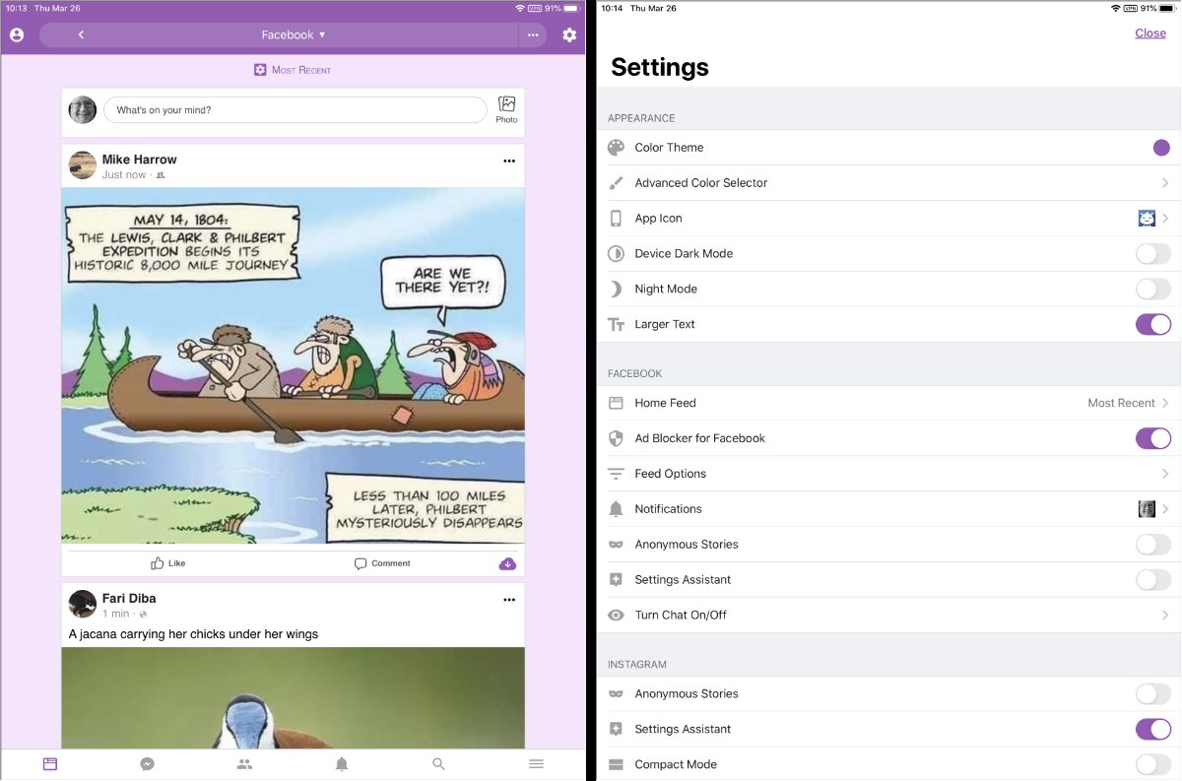Download the cartoon image via cloud icon
The image size is (1182, 781).
(x=507, y=563)
